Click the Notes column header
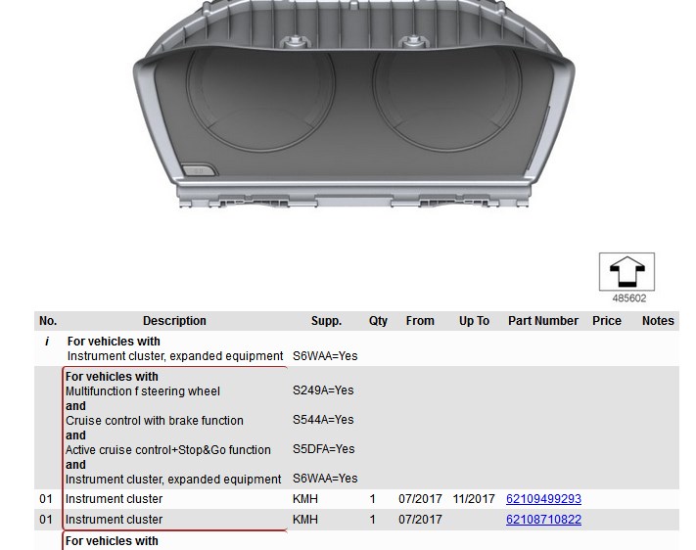 tap(658, 321)
